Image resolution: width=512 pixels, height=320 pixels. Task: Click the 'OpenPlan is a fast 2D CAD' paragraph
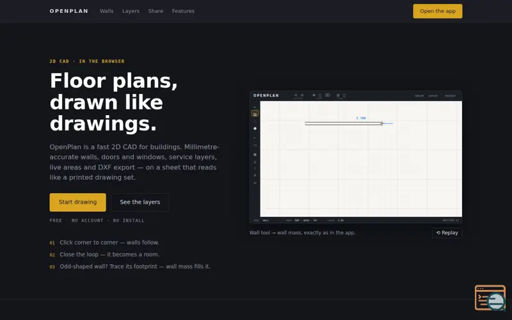point(134,162)
